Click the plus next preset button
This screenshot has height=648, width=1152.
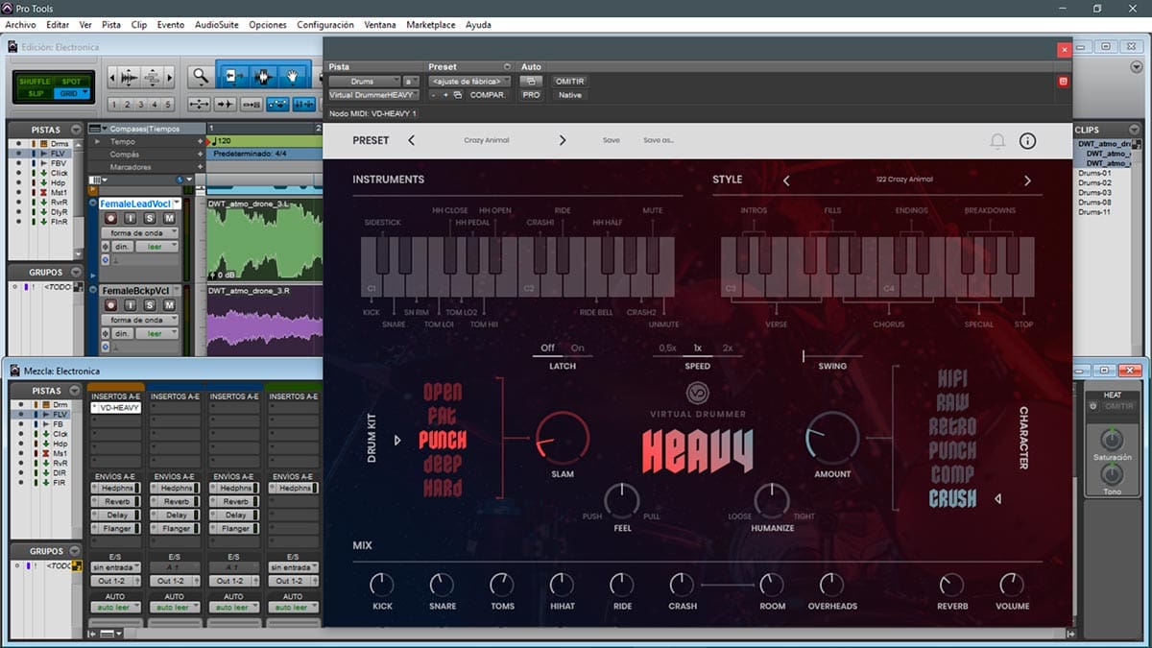pos(445,95)
